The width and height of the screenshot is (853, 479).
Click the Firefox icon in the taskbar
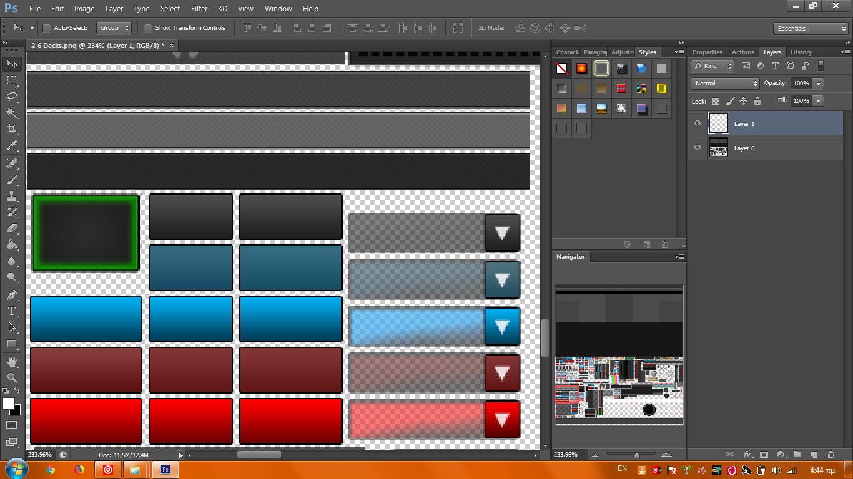click(x=79, y=470)
